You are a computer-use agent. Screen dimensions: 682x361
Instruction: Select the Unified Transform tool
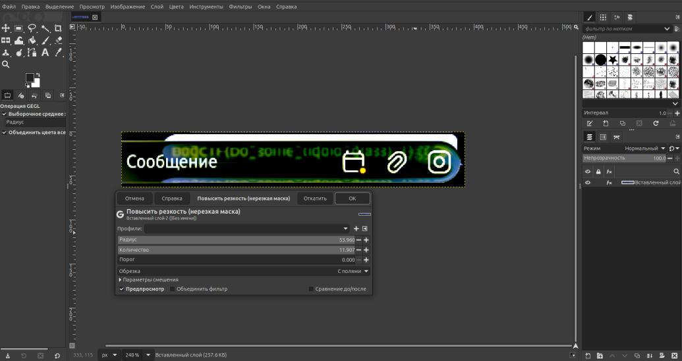coord(6,40)
